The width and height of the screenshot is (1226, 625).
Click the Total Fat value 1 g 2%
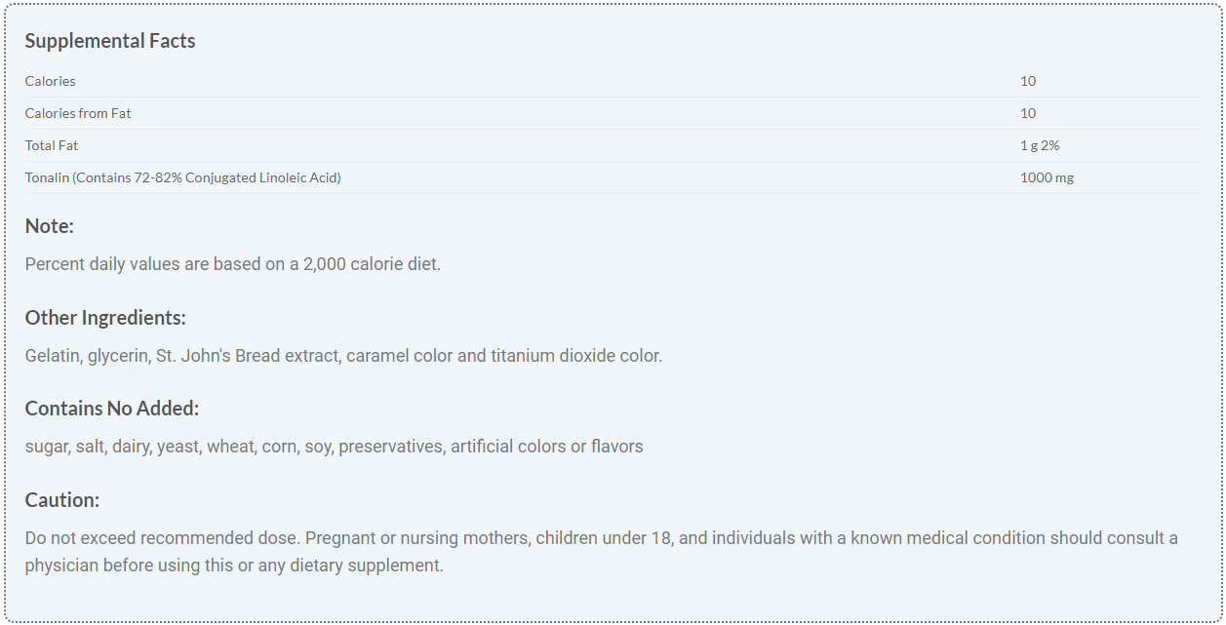click(1040, 145)
